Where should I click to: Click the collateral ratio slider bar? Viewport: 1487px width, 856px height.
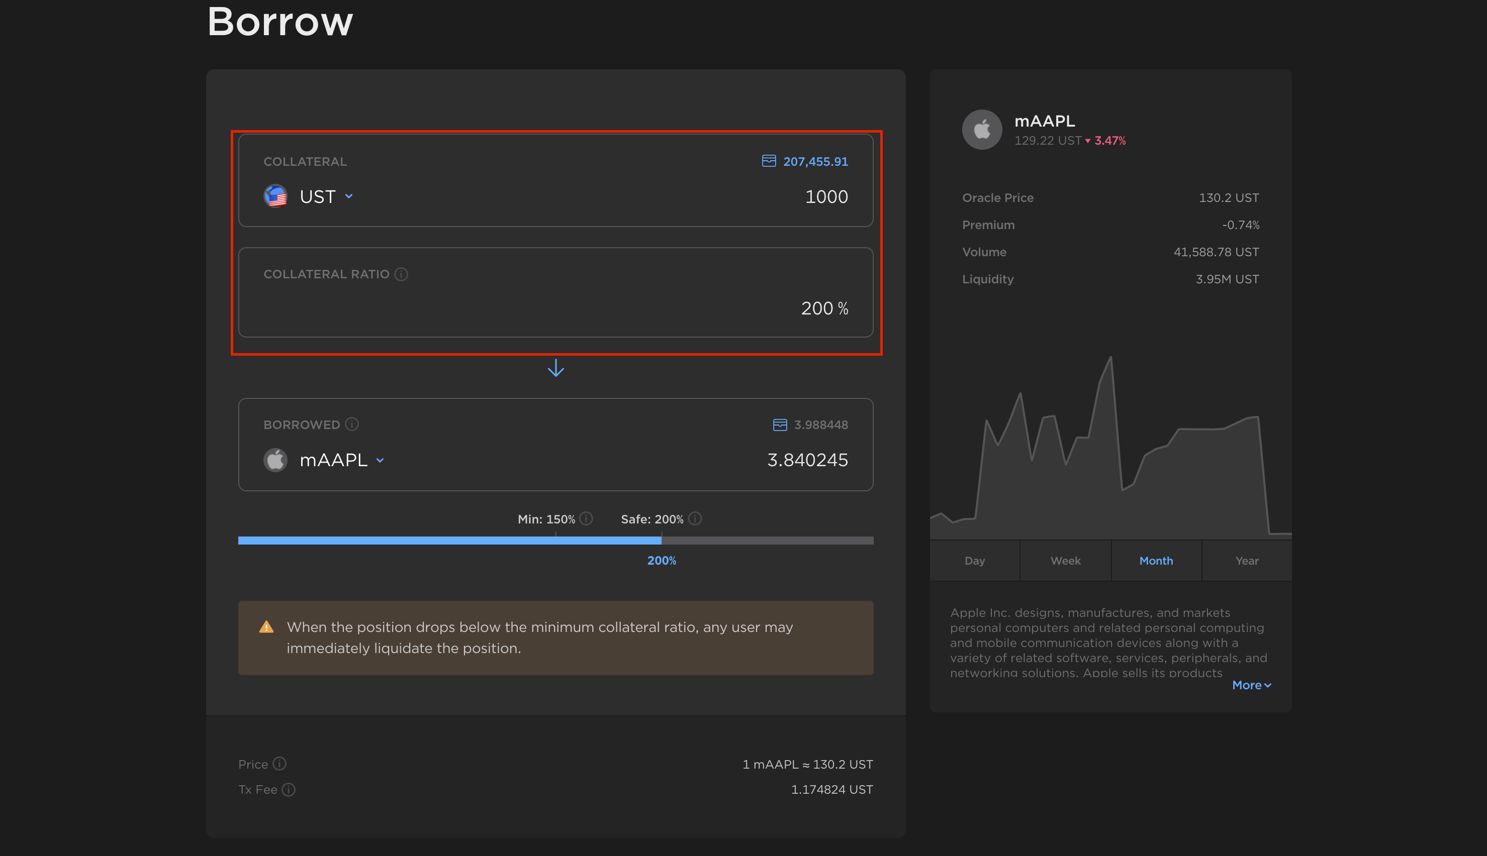point(555,541)
